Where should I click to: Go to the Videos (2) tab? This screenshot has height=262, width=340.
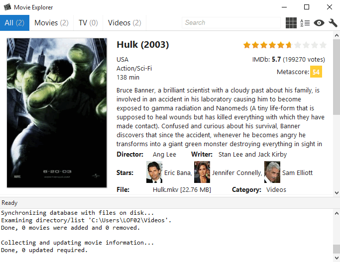pos(124,23)
